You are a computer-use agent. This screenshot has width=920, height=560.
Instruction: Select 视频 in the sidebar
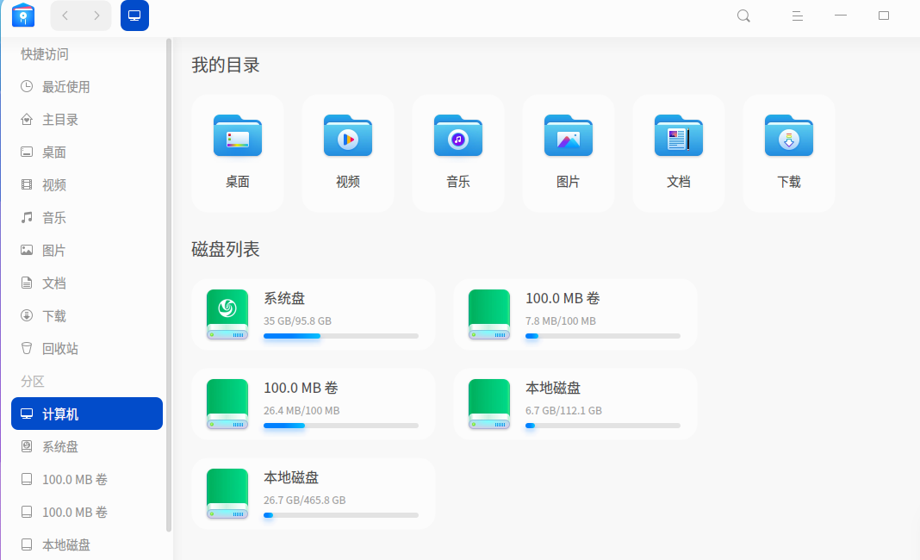(x=87, y=185)
